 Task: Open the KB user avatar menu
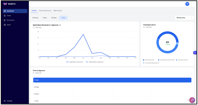(x=187, y=4)
